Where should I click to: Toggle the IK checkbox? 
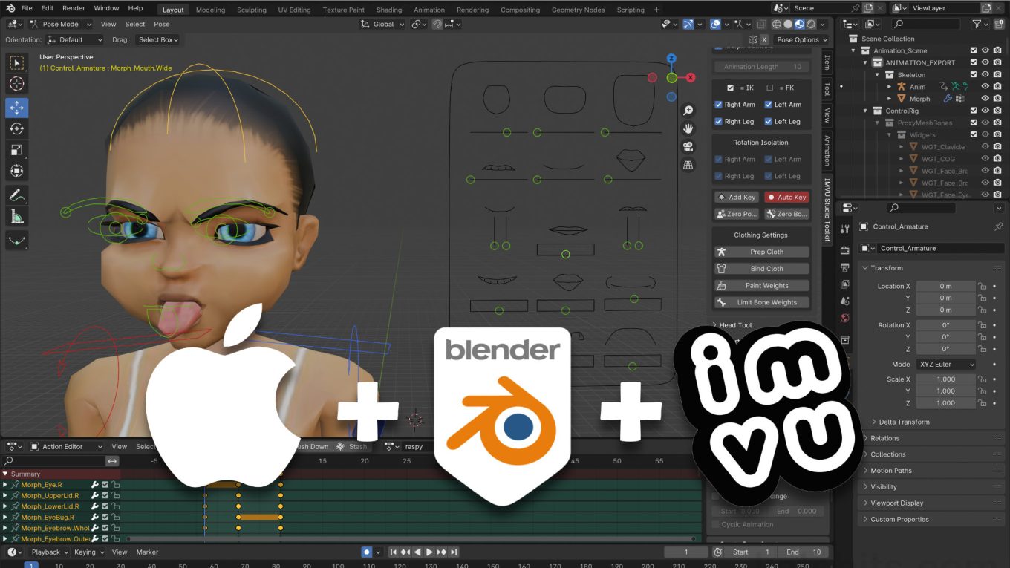[731, 88]
